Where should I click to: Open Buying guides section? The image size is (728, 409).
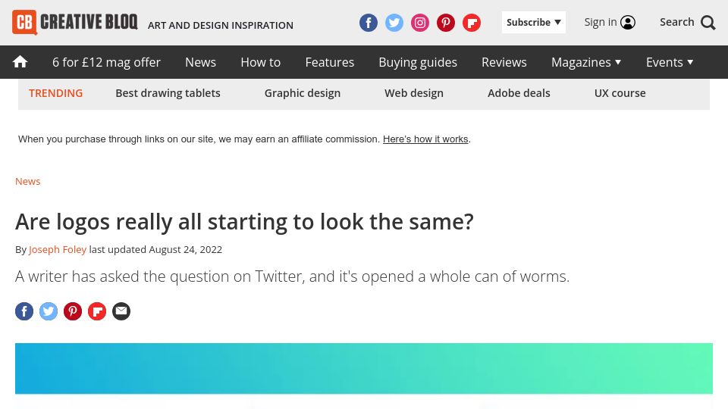coord(418,62)
